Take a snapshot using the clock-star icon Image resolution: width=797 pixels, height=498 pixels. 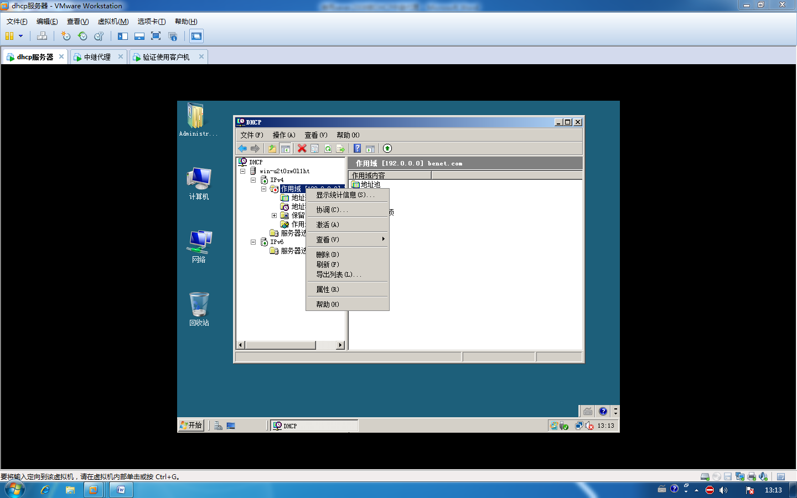click(x=66, y=36)
